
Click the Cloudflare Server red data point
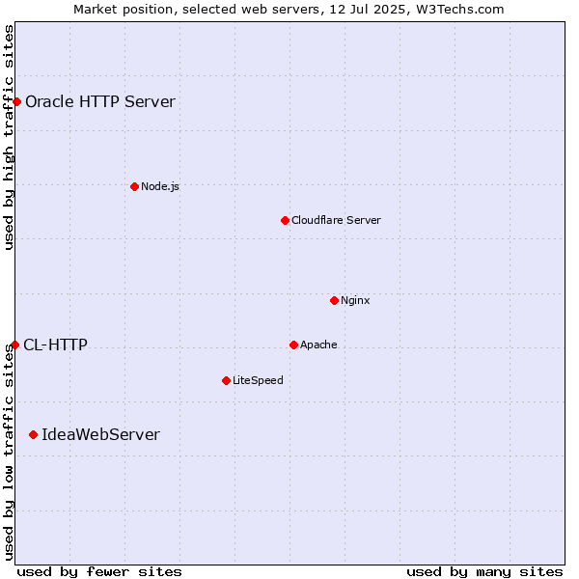(x=285, y=220)
